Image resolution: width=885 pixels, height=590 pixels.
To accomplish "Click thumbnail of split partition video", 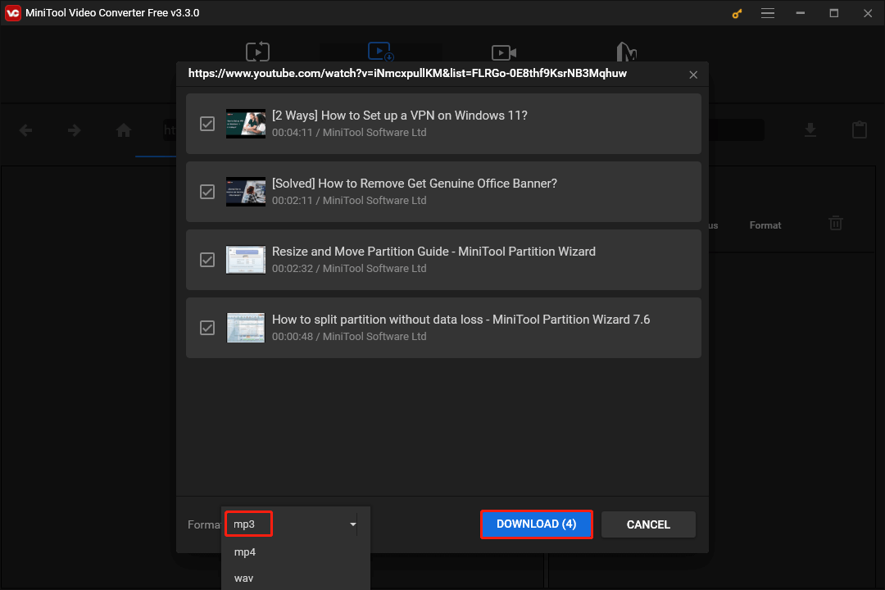I will coord(246,328).
